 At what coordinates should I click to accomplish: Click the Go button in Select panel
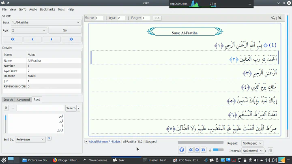tap(65, 30)
